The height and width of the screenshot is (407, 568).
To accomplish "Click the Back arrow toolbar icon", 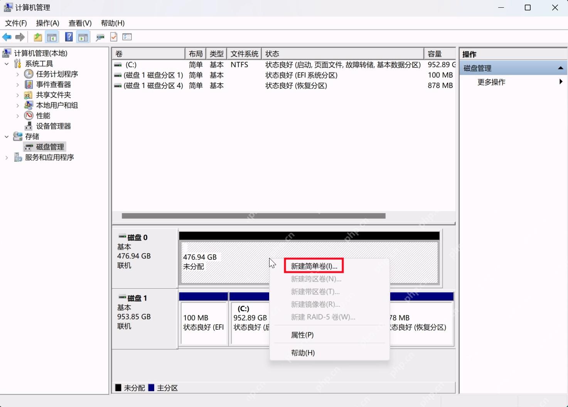I will coord(7,37).
